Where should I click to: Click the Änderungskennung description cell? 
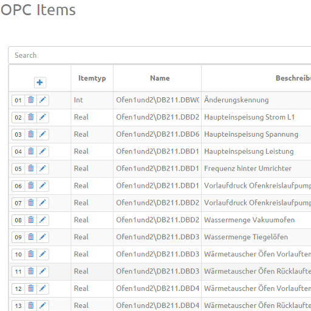256,100
